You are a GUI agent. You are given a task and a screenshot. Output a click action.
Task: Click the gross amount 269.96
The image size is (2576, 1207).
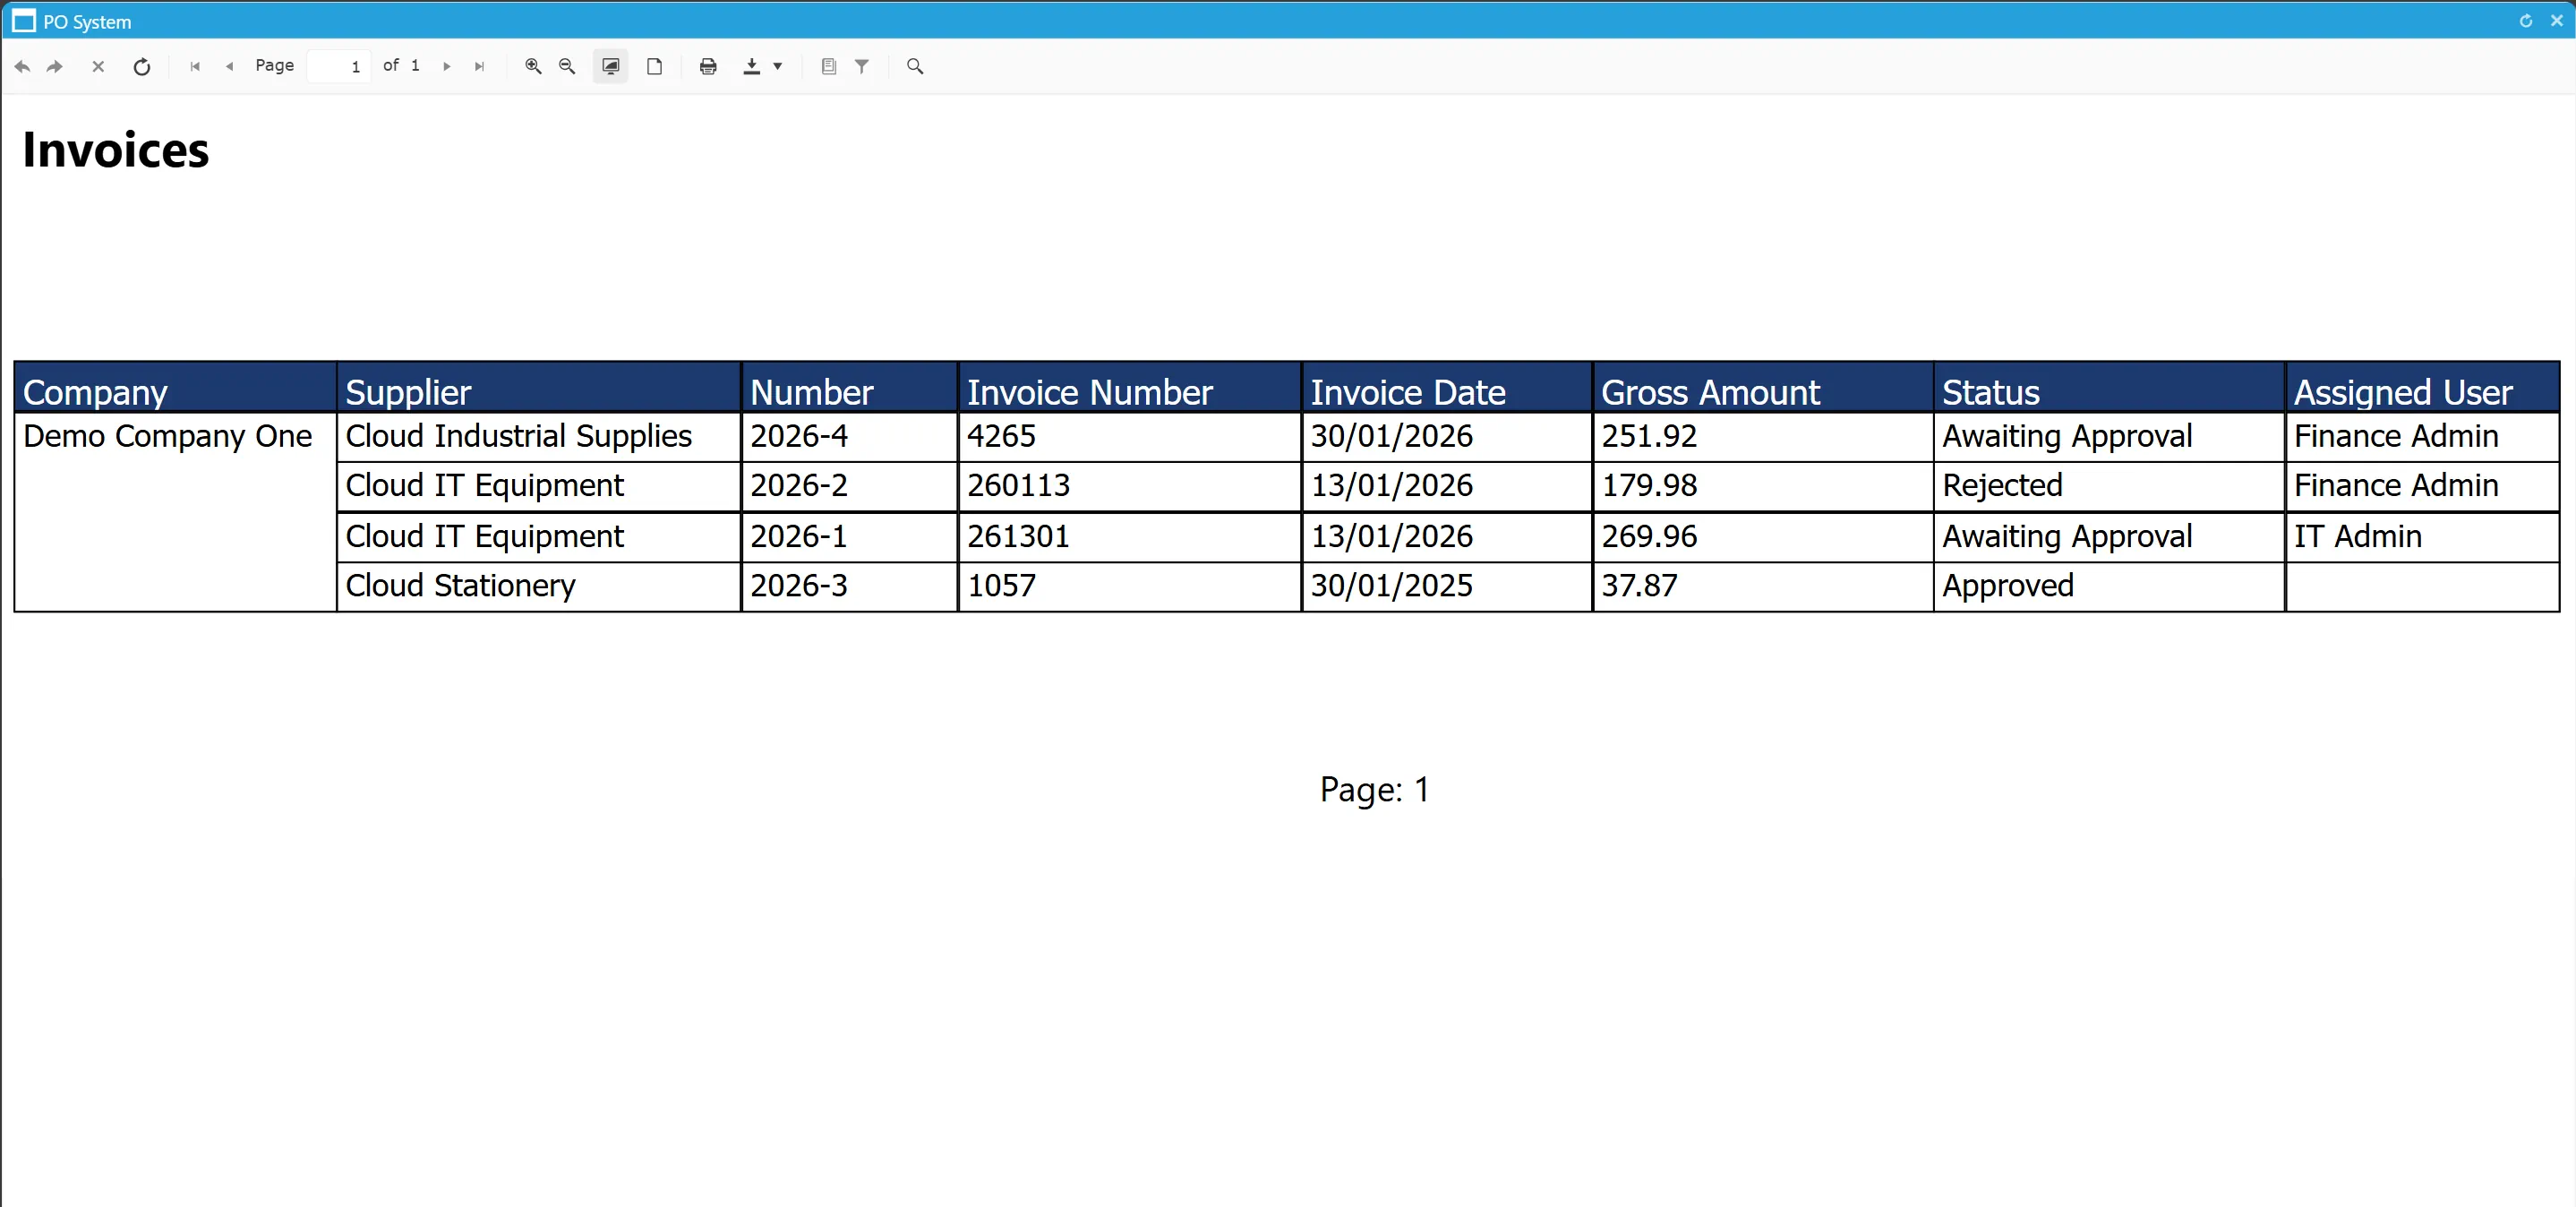click(1763, 537)
